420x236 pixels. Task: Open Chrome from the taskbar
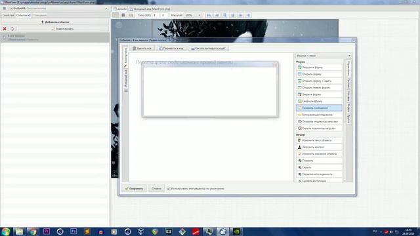click(33, 231)
